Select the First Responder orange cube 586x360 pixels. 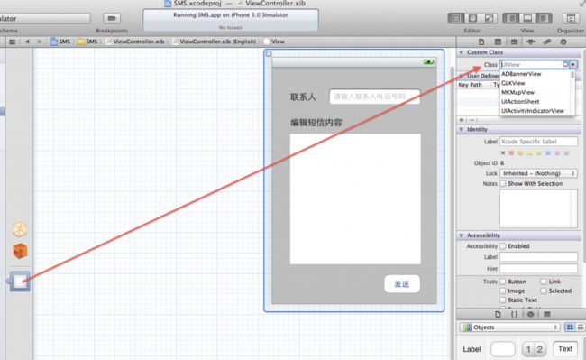20,251
